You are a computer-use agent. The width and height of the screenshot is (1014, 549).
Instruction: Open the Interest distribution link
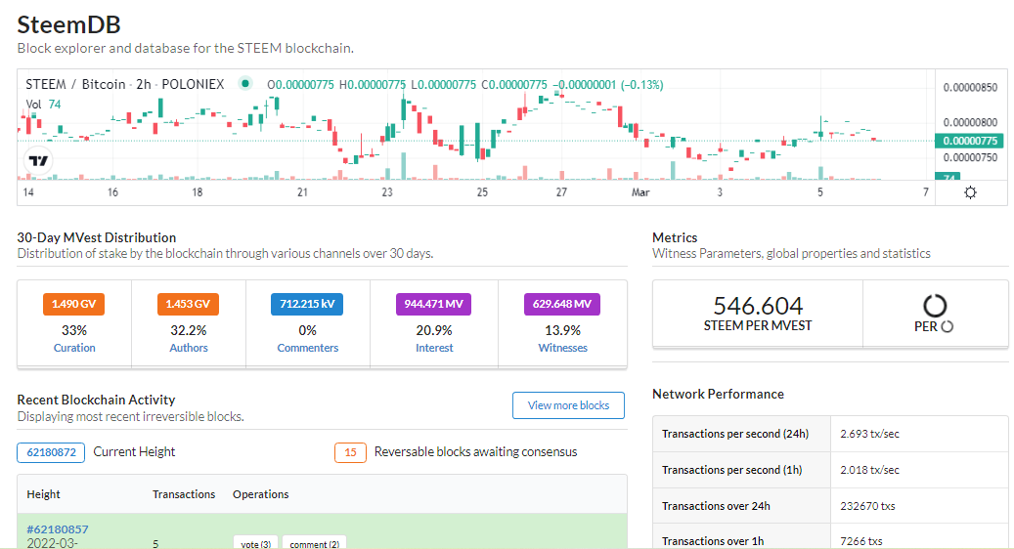coord(434,348)
